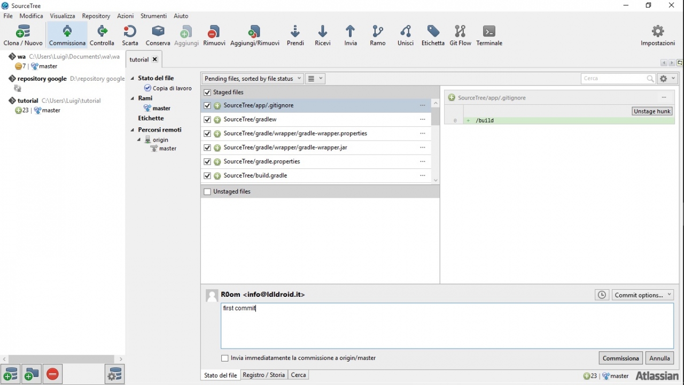This screenshot has height=385, width=684.
Task: Click the Commissiona toolbar icon
Action: coord(67,35)
